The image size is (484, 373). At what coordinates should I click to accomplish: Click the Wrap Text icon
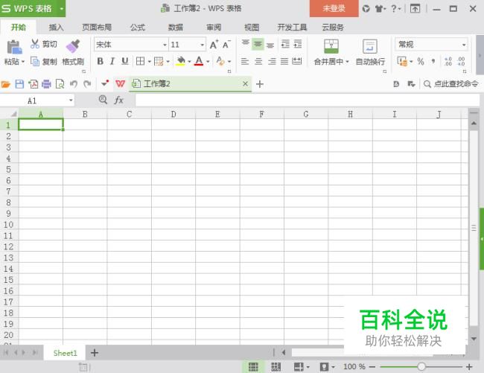(370, 47)
